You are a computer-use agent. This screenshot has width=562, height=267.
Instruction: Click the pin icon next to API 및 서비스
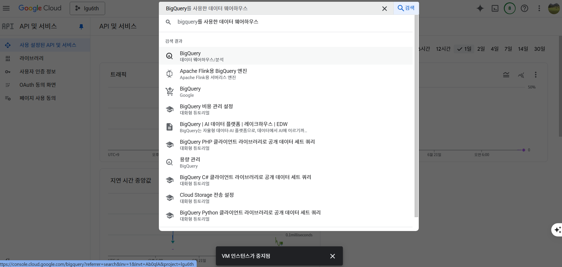pyautogui.click(x=81, y=27)
